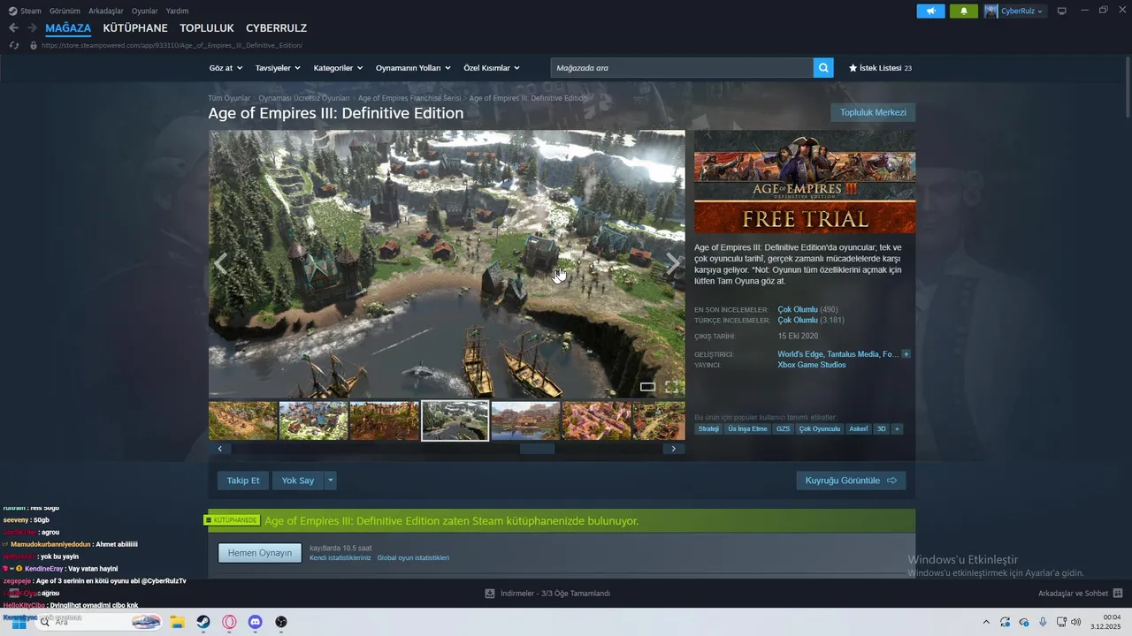Image resolution: width=1132 pixels, height=636 pixels.
Task: Open the Oyunlar menu
Action: [x=145, y=11]
